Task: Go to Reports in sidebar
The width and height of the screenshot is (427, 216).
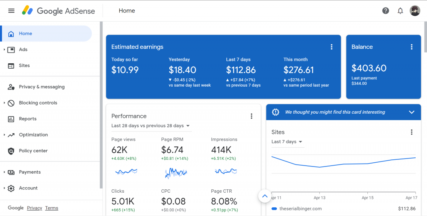Action: coord(28,119)
